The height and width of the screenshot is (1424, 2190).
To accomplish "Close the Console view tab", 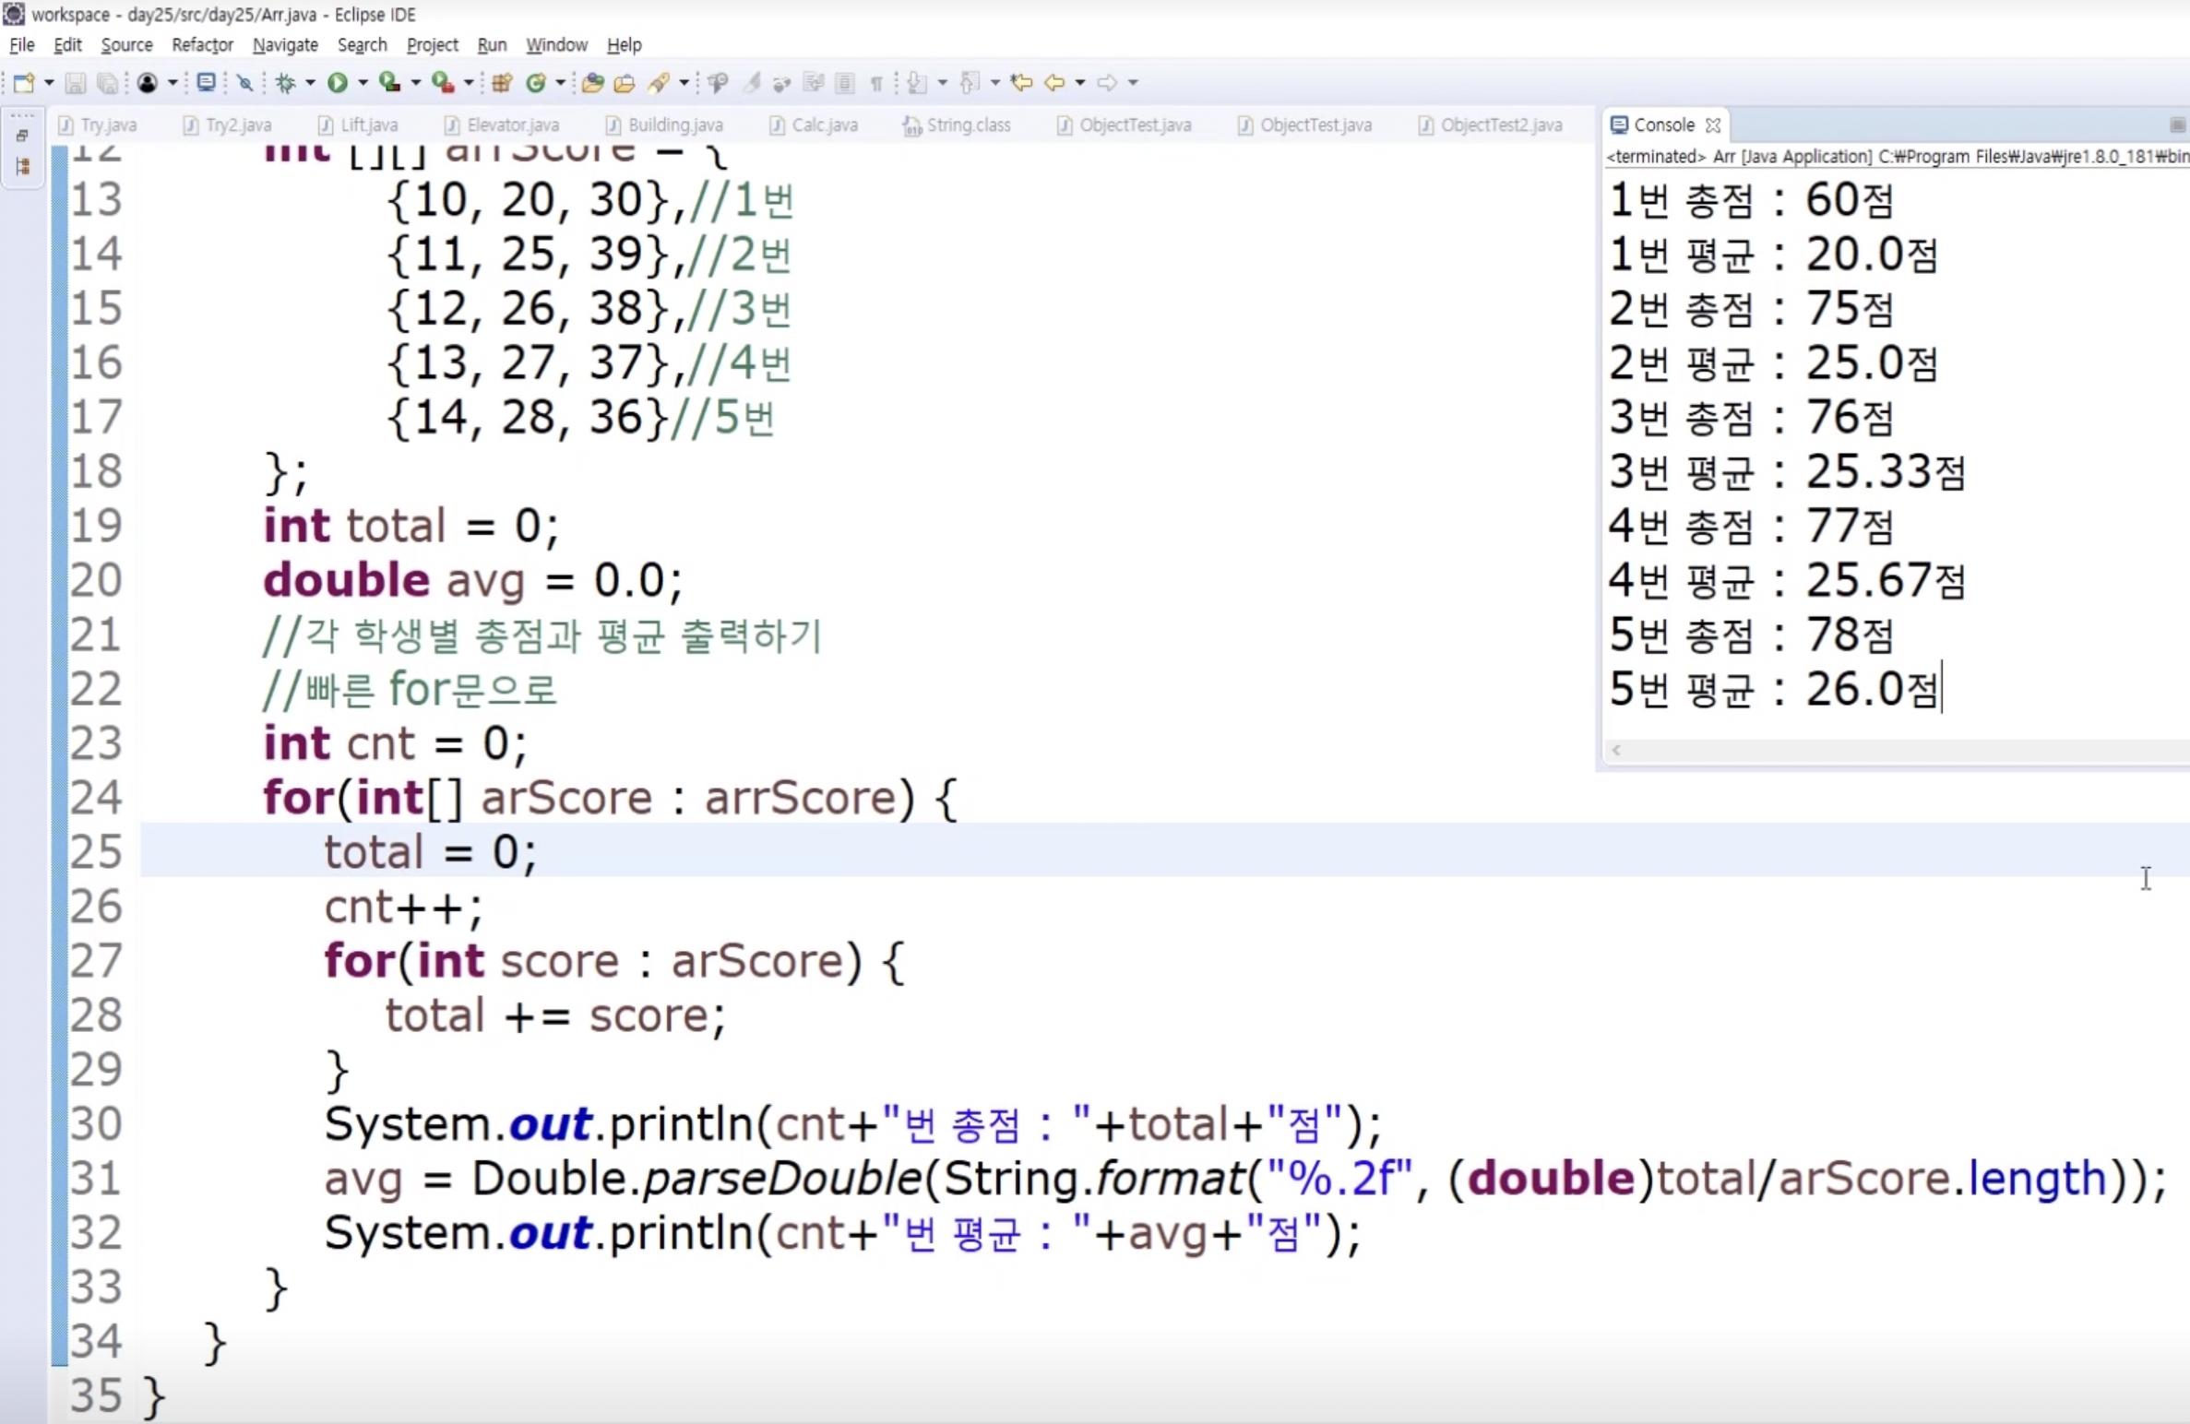I will click(x=1713, y=125).
